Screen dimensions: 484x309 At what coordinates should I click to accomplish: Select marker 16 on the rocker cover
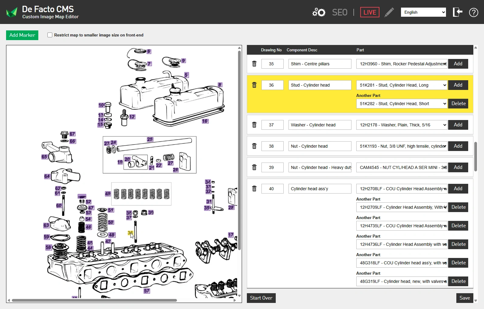(x=205, y=121)
